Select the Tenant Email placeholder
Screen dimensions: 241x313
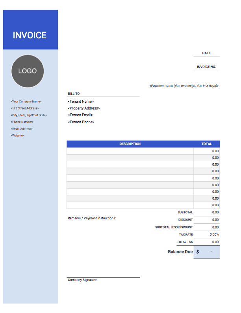point(80,115)
